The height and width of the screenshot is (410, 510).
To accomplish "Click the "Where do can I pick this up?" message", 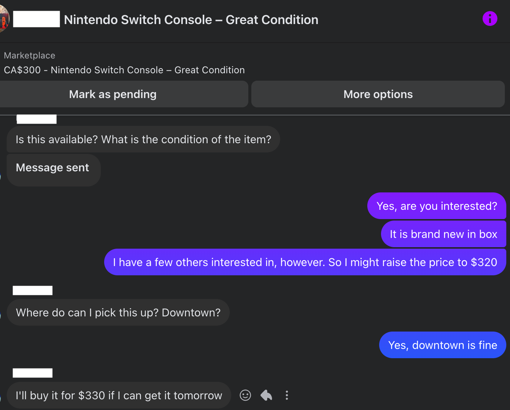I will [118, 313].
